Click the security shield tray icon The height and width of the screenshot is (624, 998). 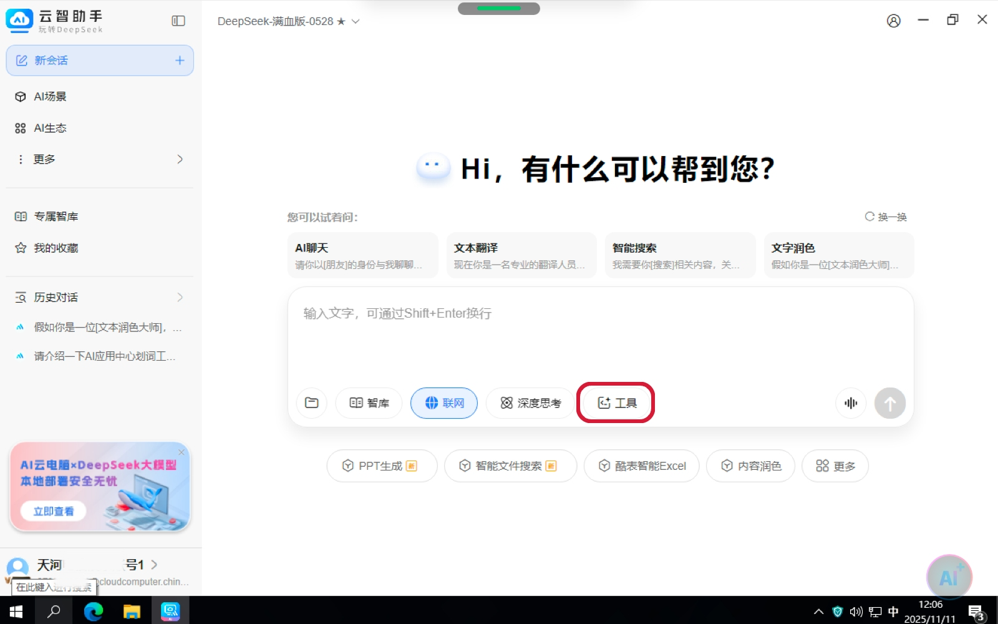pos(838,612)
